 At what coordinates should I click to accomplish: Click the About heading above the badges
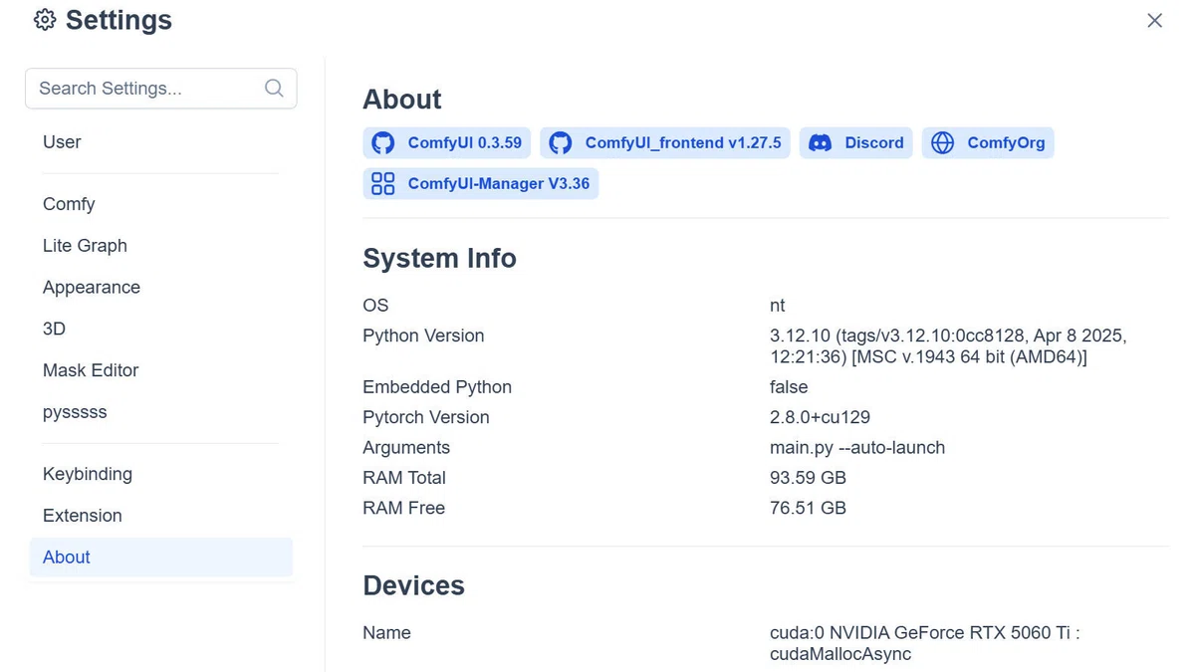(x=401, y=100)
